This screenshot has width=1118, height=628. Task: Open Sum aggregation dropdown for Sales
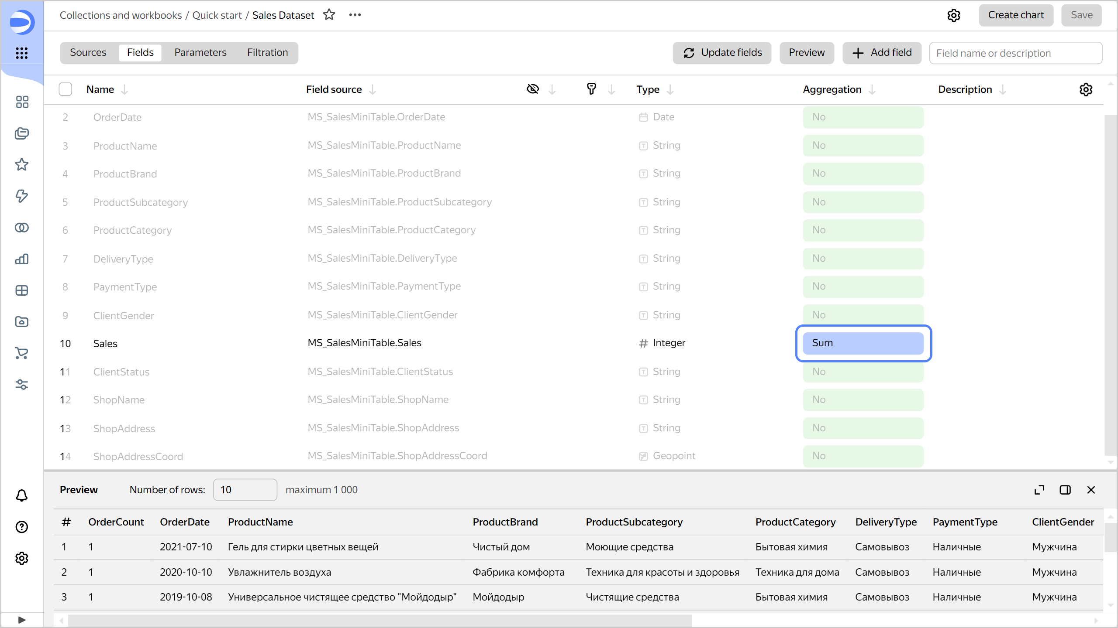863,343
